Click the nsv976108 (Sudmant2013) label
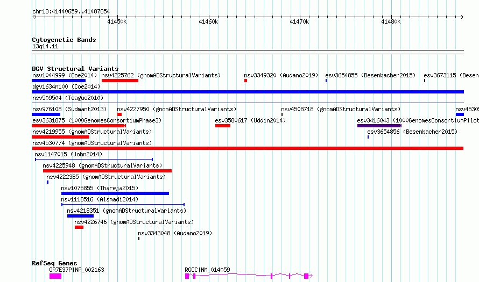 tap(69, 109)
